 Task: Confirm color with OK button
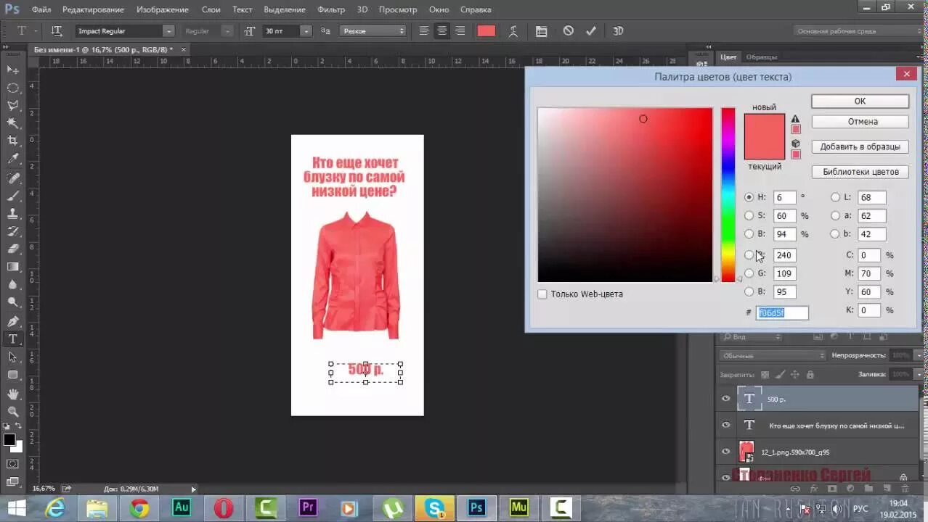pos(860,101)
